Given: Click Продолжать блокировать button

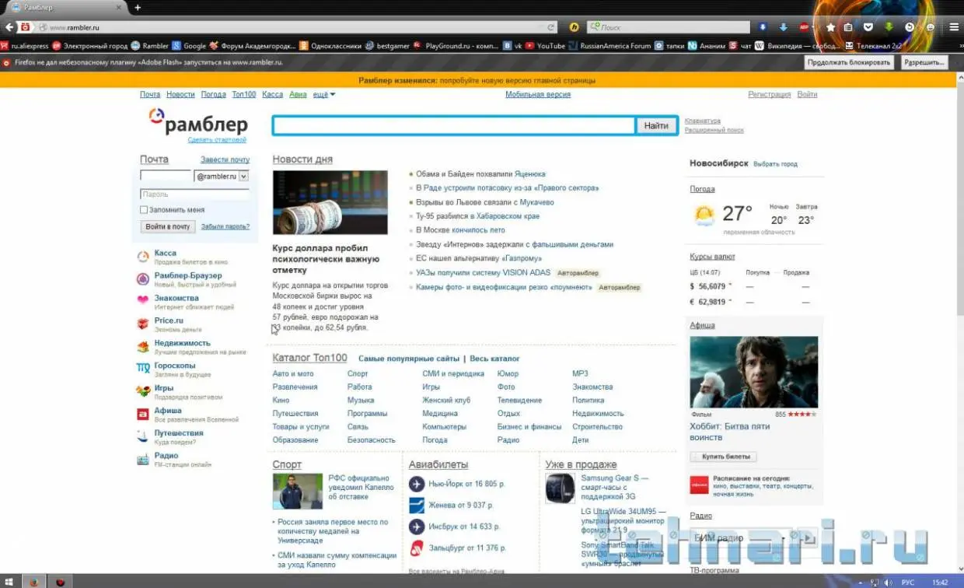Looking at the screenshot, I should pos(849,62).
